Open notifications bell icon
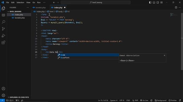 click(x=180, y=100)
